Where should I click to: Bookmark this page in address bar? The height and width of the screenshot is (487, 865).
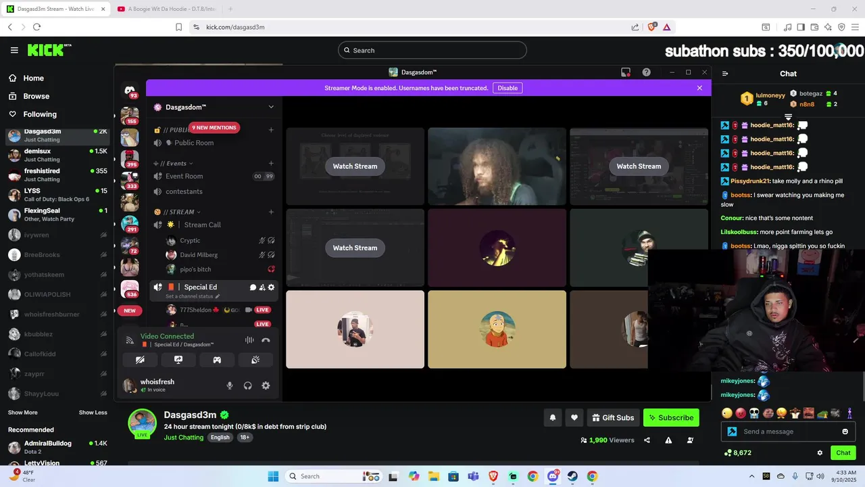tap(178, 27)
